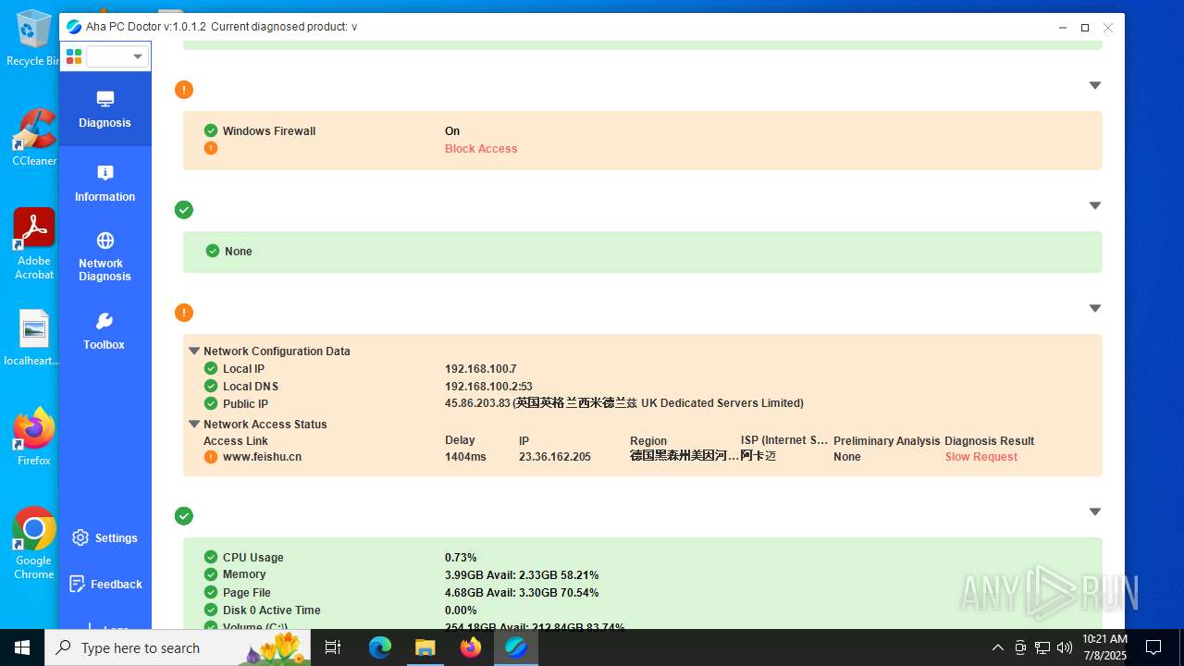The image size is (1184, 666).
Task: Open the Toolbox section
Action: pos(105,331)
